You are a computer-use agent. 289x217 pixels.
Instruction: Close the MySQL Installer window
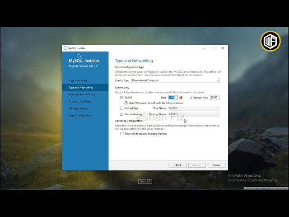[x=223, y=48]
